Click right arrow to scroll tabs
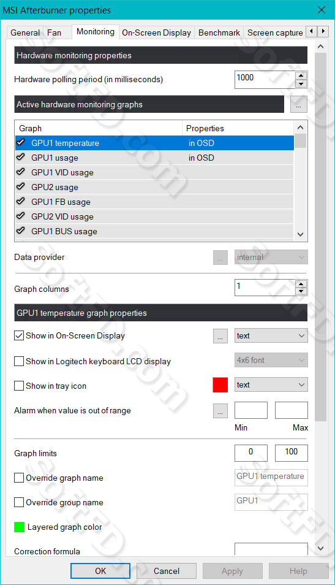 point(323,31)
